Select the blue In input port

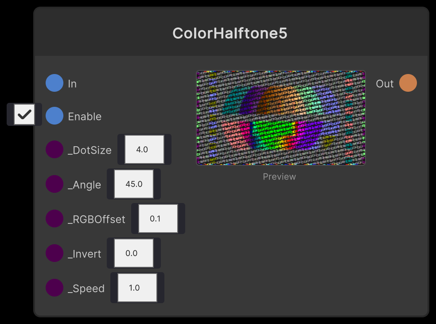click(x=54, y=83)
